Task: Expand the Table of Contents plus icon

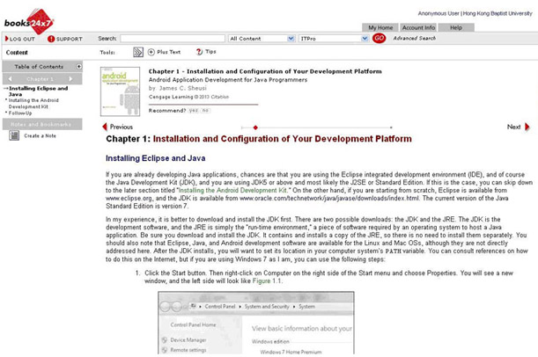Action: click(79, 67)
